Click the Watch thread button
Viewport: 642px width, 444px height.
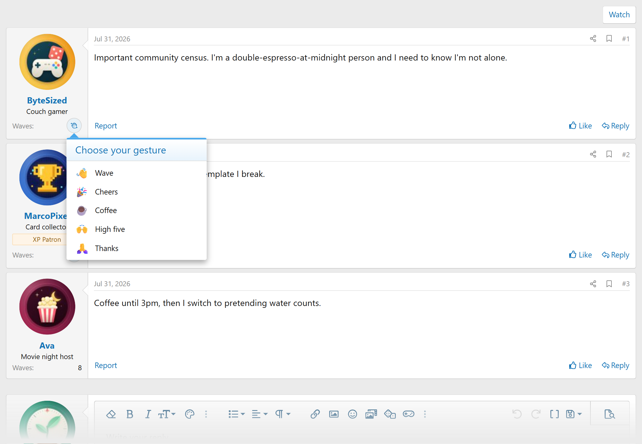pos(619,15)
